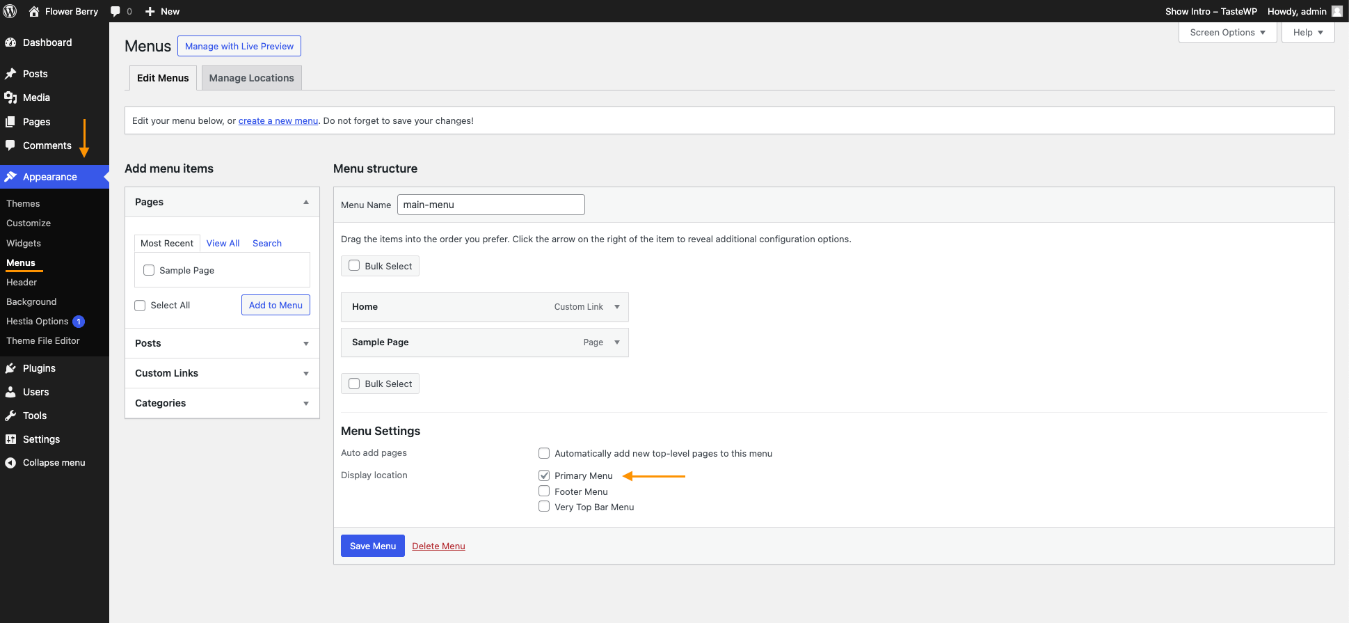Click the Dashboard gauge icon in sidebar
Viewport: 1349px width, 623px height.
click(x=10, y=42)
